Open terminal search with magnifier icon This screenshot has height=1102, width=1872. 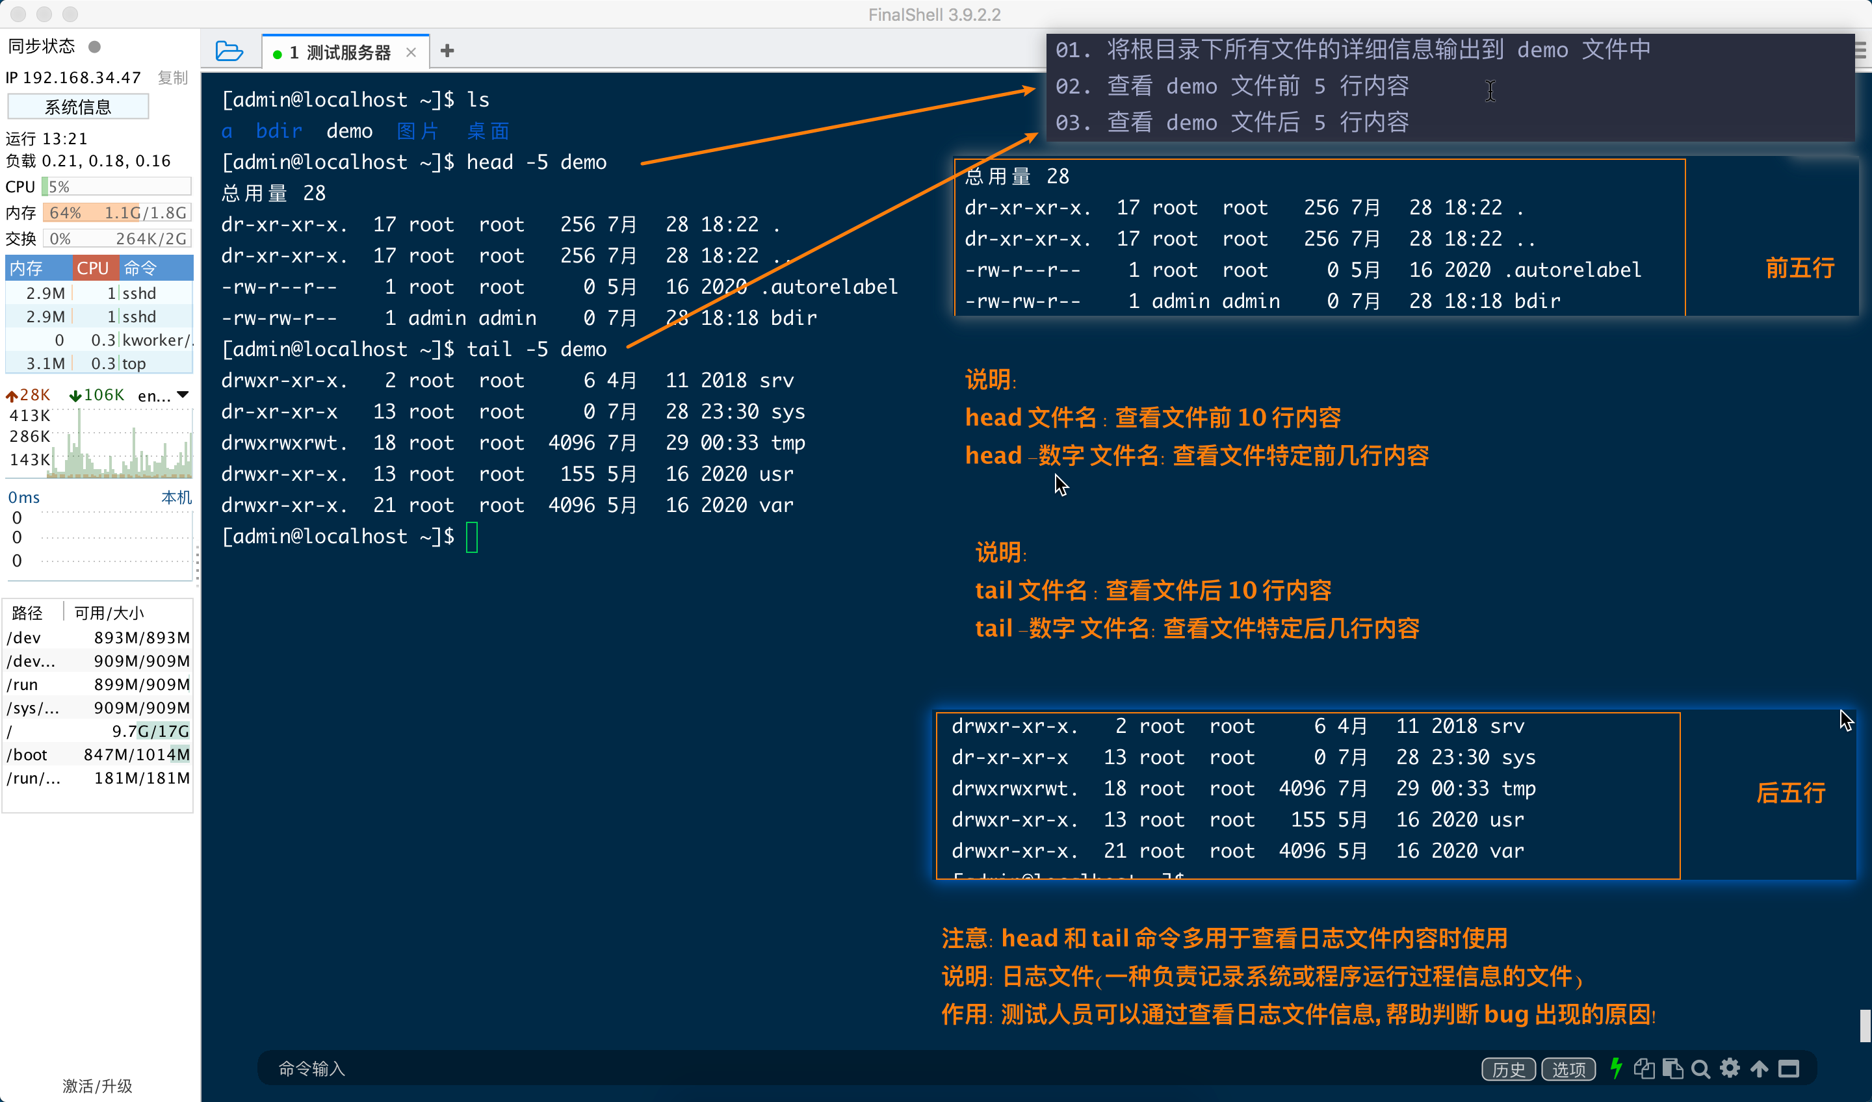pyautogui.click(x=1700, y=1069)
